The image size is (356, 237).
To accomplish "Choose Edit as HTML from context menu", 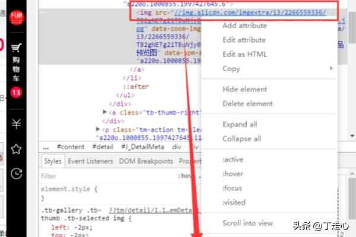I will click(x=243, y=55).
